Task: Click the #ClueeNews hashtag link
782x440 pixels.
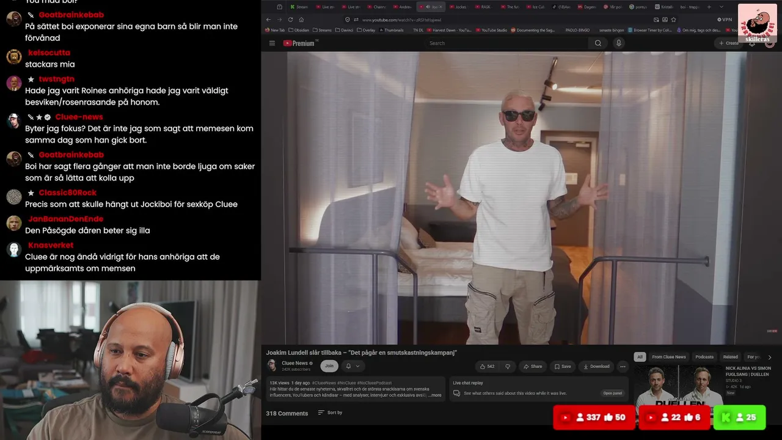Action: [324, 383]
